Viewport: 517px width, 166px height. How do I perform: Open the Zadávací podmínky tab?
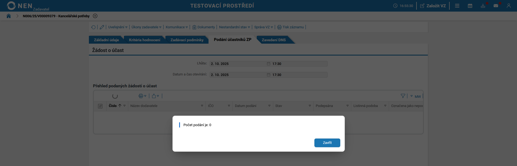187,40
